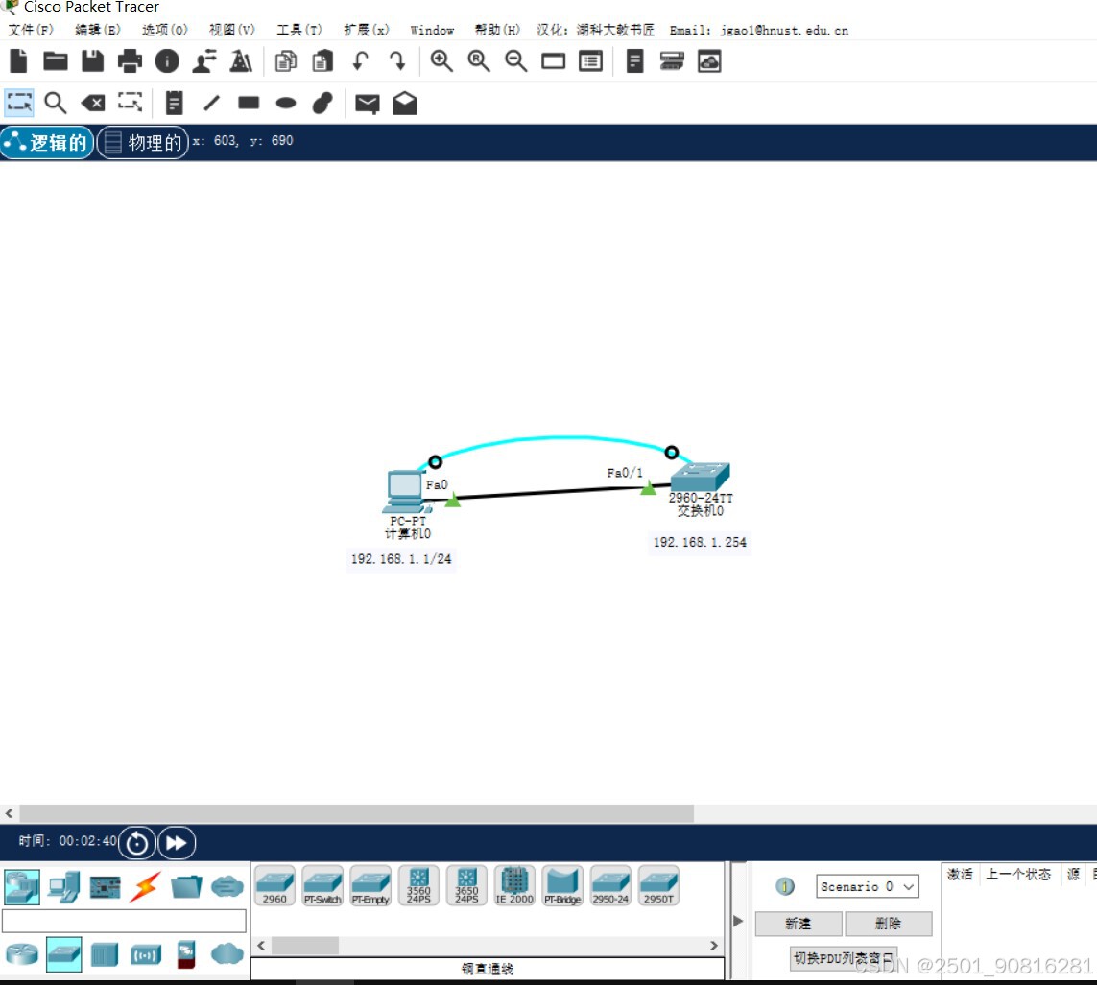Click the 切换PDU列表窗口 button
1097x985 pixels.
tap(844, 958)
